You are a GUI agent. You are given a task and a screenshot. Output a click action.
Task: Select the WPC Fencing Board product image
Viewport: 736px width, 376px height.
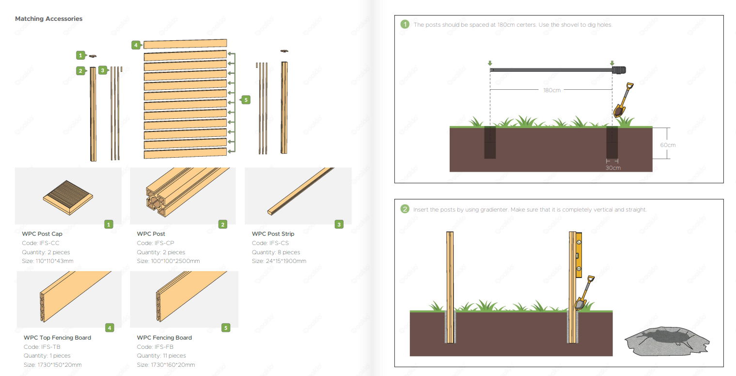point(184,299)
